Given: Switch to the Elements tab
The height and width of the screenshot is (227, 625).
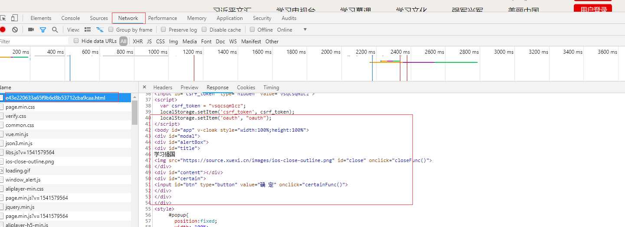Looking at the screenshot, I should [x=41, y=18].
